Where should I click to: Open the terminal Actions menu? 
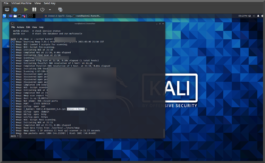(x=20, y=27)
